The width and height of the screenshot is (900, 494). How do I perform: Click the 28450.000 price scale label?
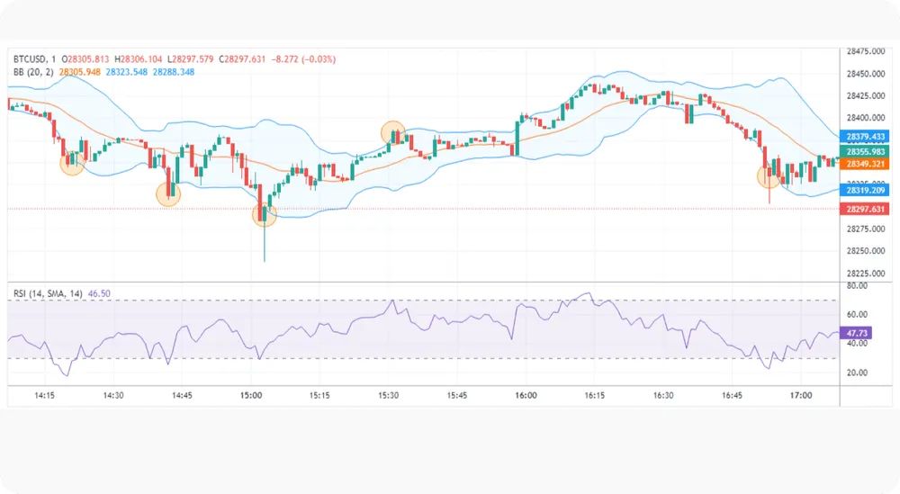[x=866, y=74]
